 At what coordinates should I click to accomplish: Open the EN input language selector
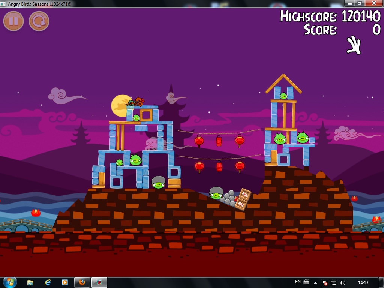click(298, 282)
